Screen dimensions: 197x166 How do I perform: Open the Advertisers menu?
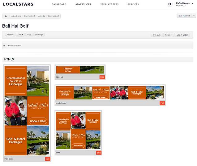click(x=83, y=4)
